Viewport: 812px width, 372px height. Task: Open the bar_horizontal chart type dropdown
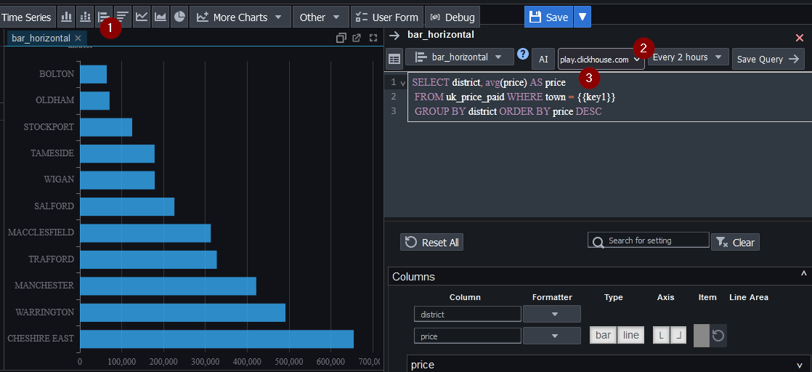(460, 57)
